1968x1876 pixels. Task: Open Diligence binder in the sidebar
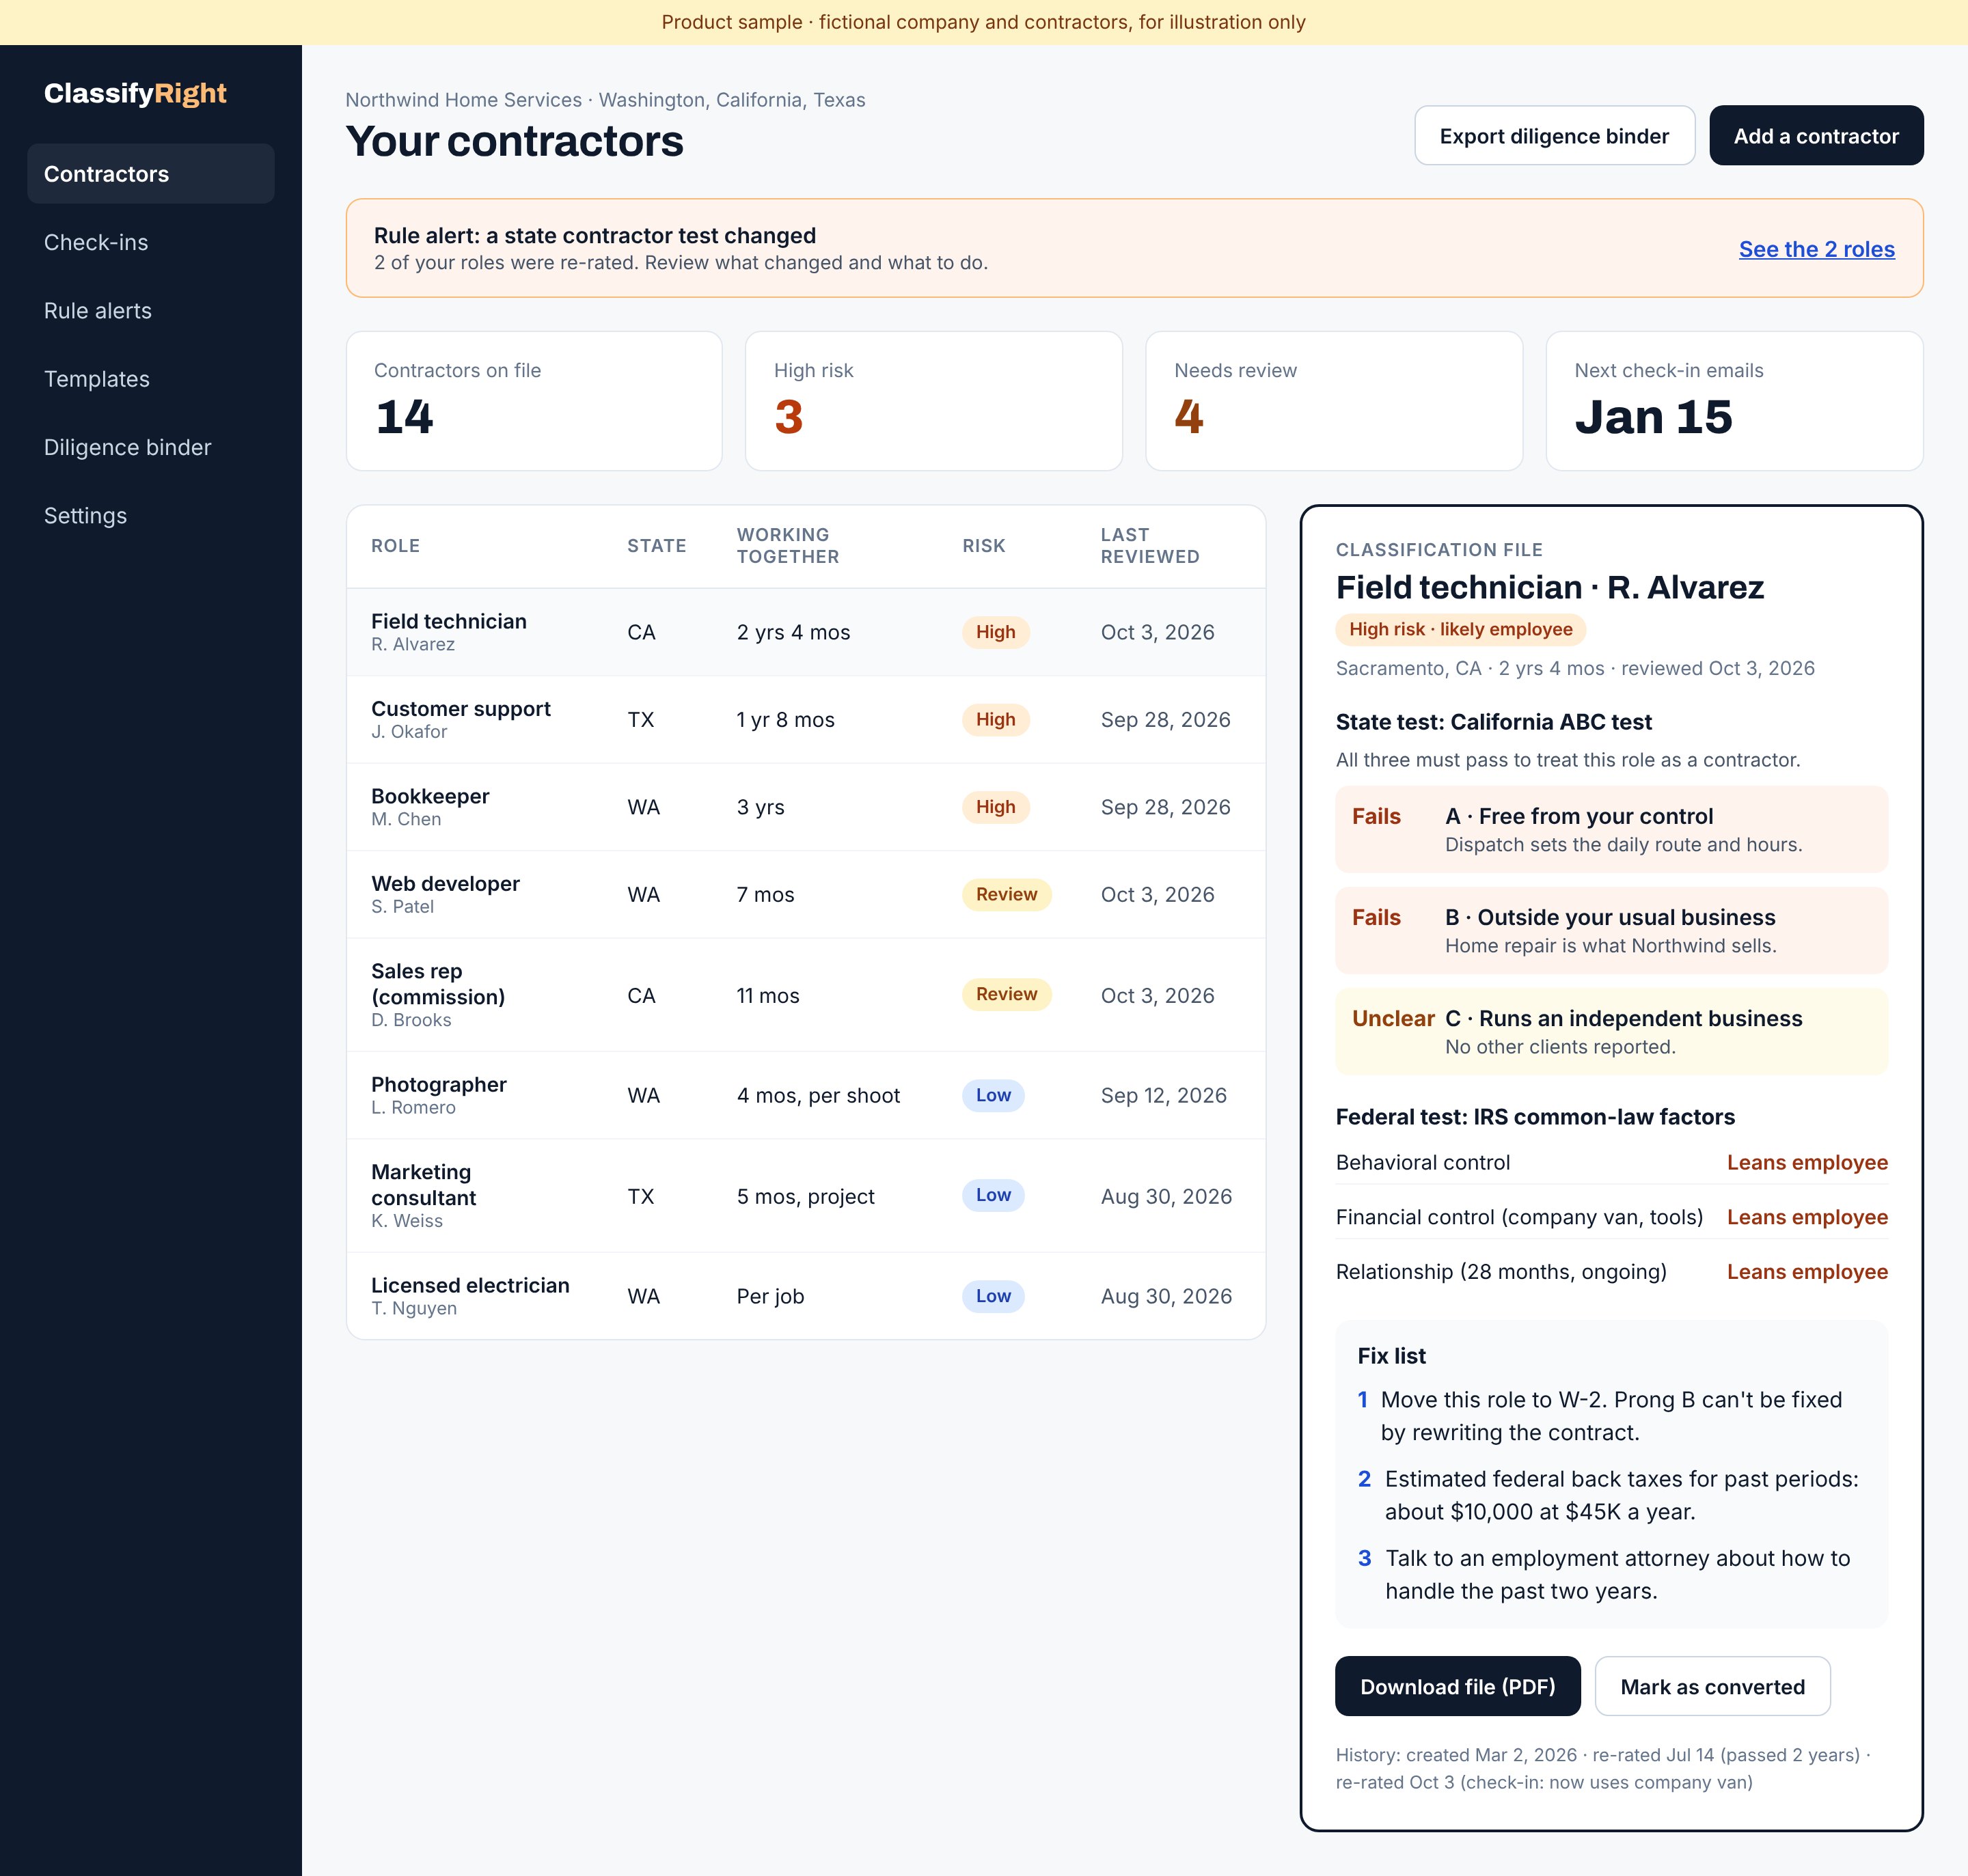coord(151,447)
